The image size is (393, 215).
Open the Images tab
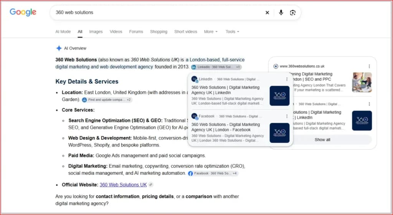[96, 31]
